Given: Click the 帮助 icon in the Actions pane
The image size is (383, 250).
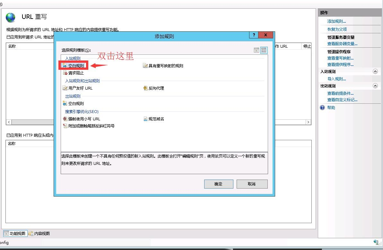Looking at the screenshot, I should click(x=322, y=108).
